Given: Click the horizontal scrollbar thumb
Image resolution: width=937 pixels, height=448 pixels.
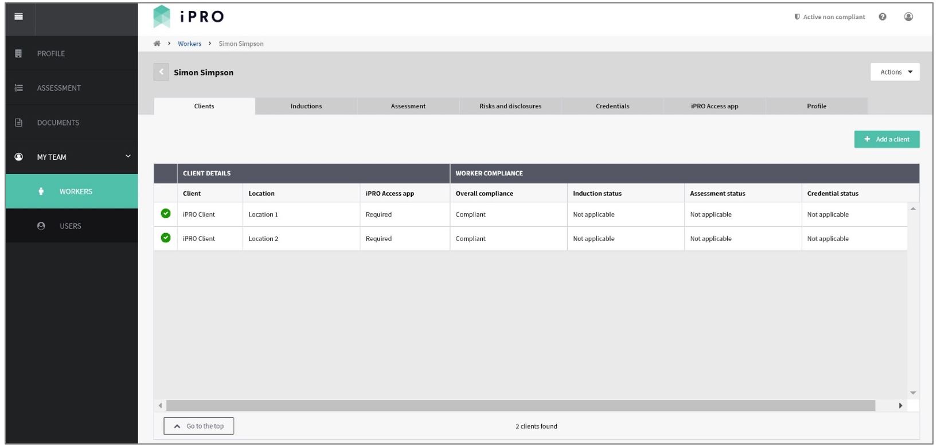Looking at the screenshot, I should tap(521, 406).
